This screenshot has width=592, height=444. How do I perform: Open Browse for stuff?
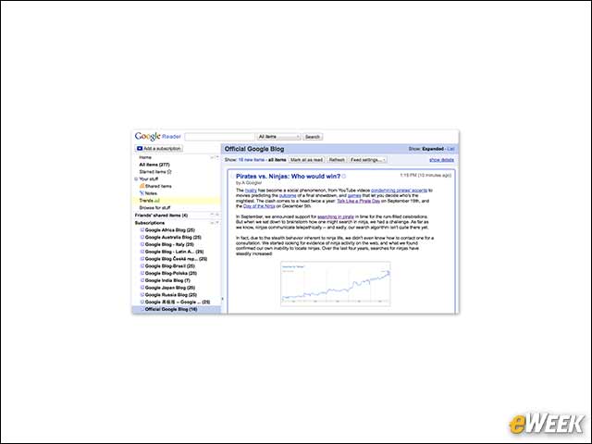(154, 207)
